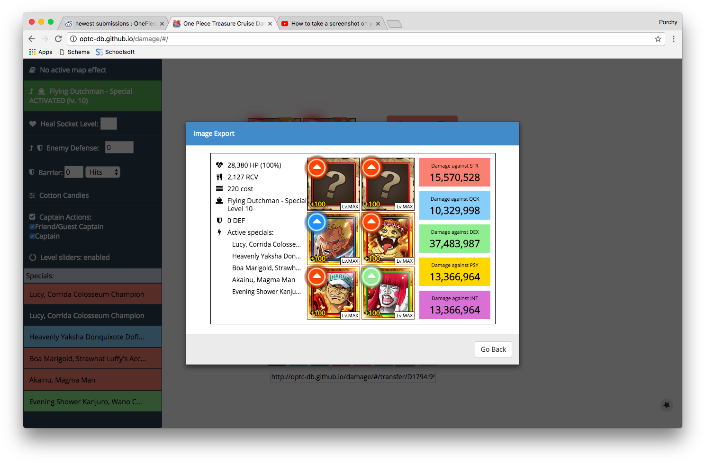Click the fork-knife RCV icon
This screenshot has height=463, width=705.
219,177
